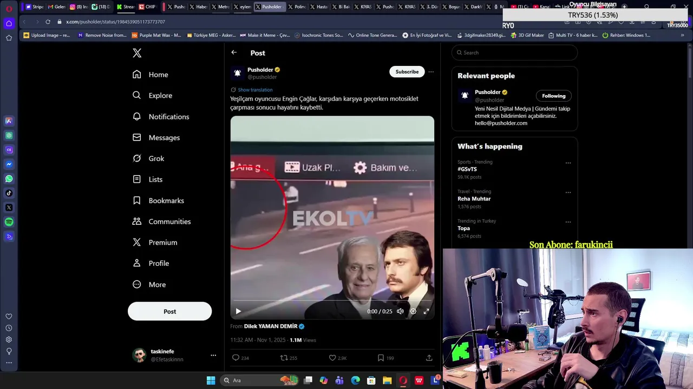
Task: Open Lists in the sidebar
Action: (x=147, y=179)
